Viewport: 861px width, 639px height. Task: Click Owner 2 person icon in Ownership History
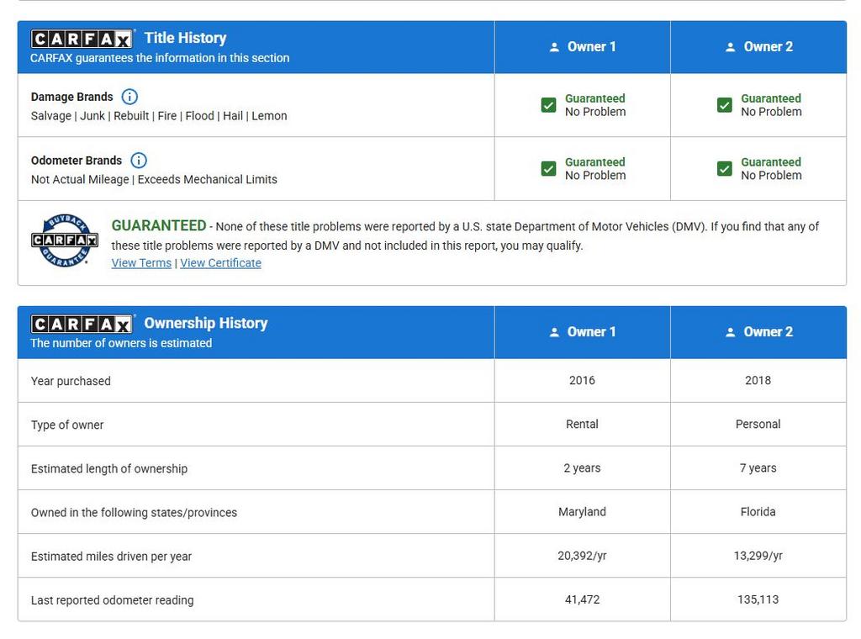pos(730,332)
